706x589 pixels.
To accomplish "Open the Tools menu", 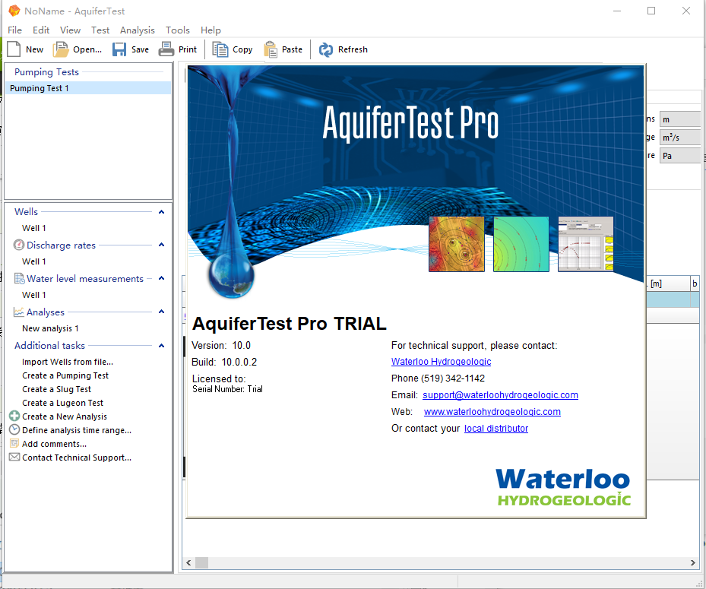I will [177, 30].
